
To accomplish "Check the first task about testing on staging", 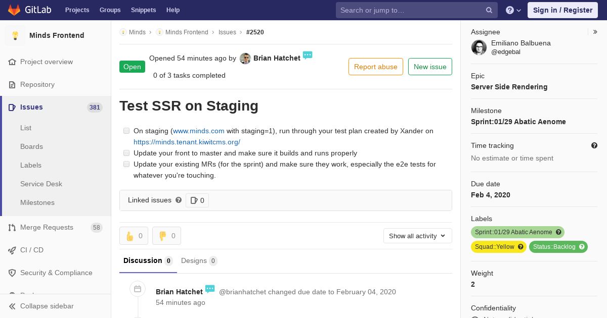I will point(126,131).
